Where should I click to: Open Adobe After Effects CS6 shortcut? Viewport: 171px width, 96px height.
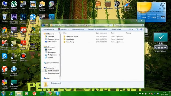pos(14,19)
